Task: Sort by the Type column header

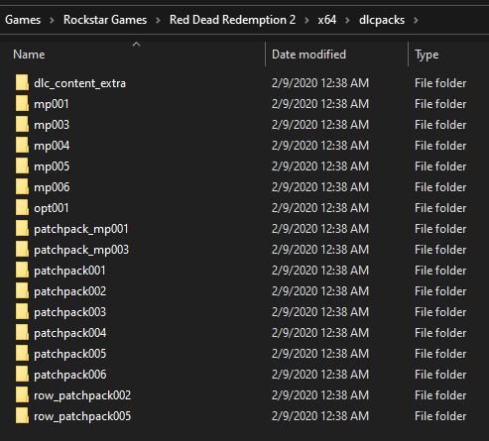Action: (427, 55)
